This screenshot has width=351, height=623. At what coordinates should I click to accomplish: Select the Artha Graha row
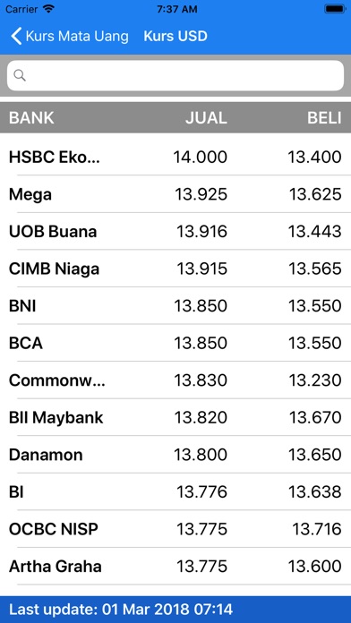click(175, 567)
